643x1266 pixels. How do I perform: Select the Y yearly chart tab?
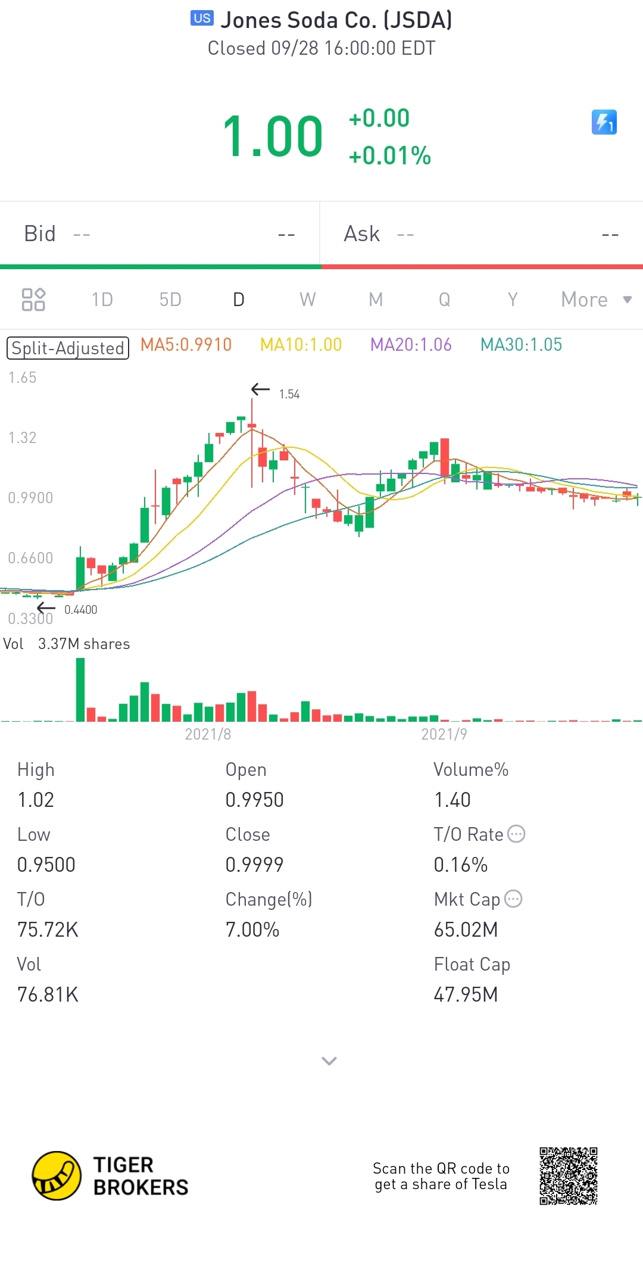(513, 300)
